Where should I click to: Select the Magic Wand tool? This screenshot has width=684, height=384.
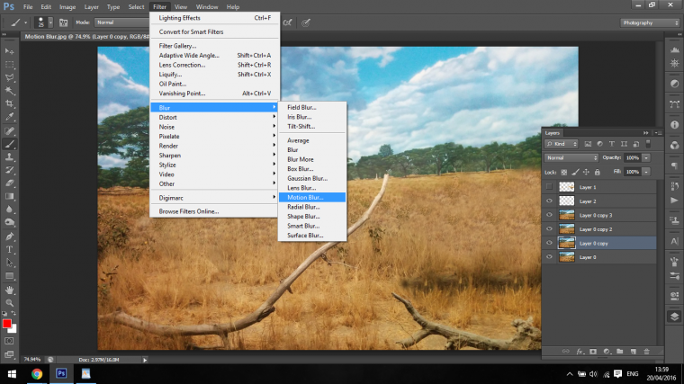point(9,91)
